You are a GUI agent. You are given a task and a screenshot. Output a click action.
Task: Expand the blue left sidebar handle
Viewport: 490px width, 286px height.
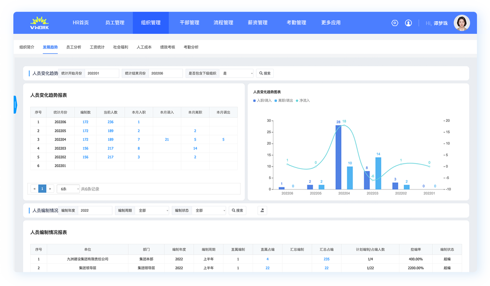tap(15, 104)
